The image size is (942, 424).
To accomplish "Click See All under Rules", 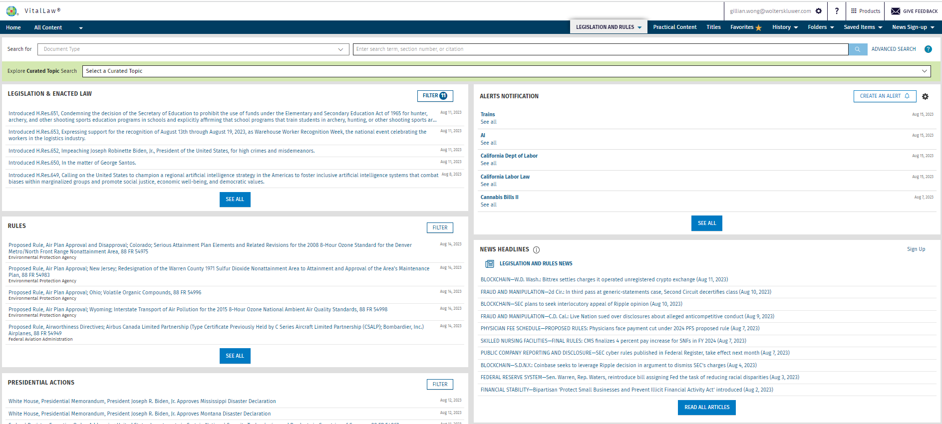I will coord(235,356).
